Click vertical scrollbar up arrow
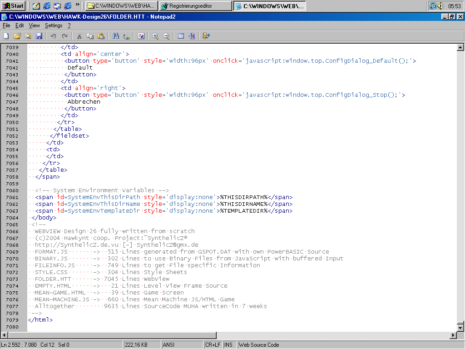 pos(460,47)
